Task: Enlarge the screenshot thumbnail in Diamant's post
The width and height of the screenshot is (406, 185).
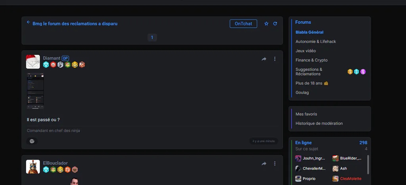Action: pyautogui.click(x=35, y=91)
